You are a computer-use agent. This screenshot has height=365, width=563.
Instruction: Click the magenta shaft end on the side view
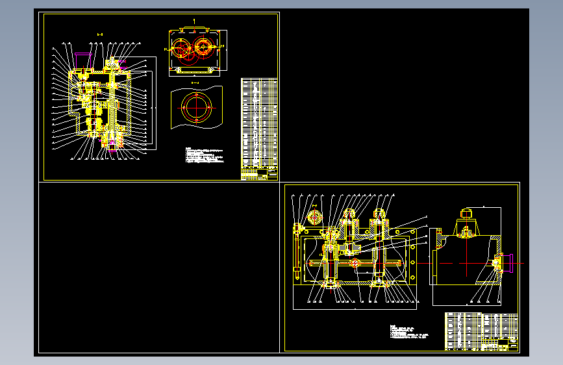point(507,263)
